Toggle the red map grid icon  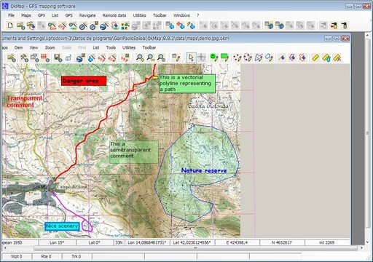click(45, 57)
